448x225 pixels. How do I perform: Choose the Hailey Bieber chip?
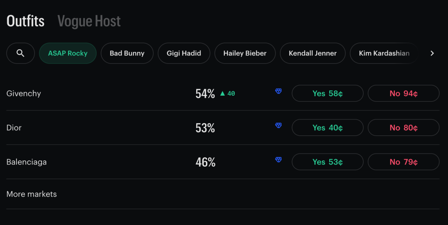click(245, 53)
